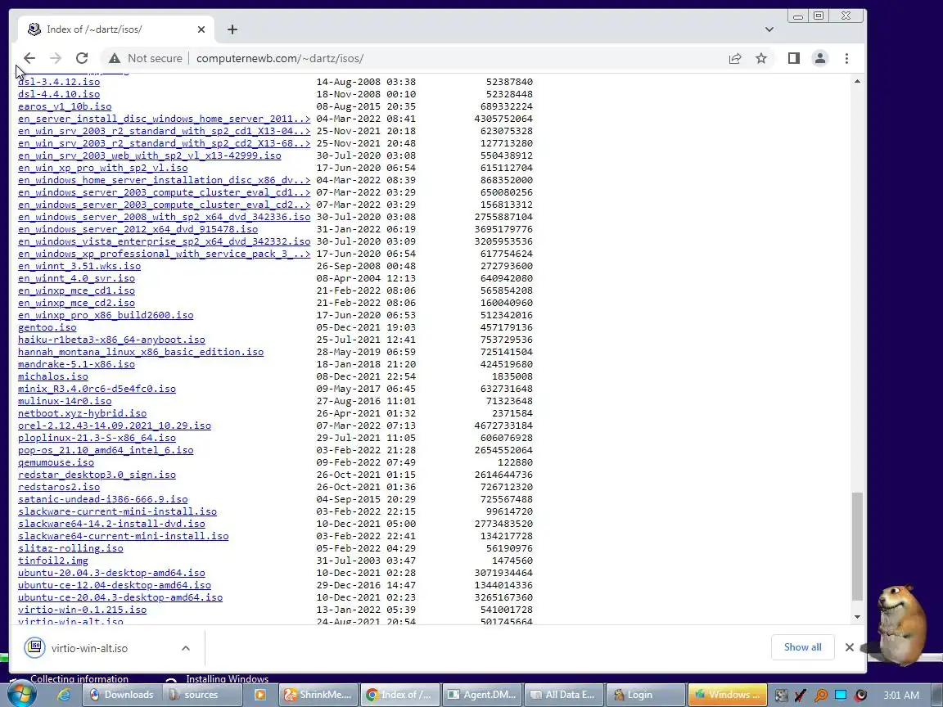Screen dimensions: 943x707
Task: Reload the current page
Action: 82,58
